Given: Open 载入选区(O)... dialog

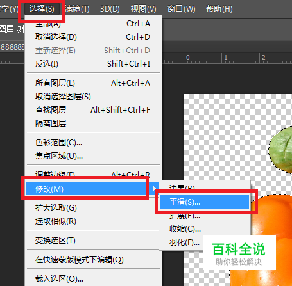Looking at the screenshot, I should tap(93, 279).
